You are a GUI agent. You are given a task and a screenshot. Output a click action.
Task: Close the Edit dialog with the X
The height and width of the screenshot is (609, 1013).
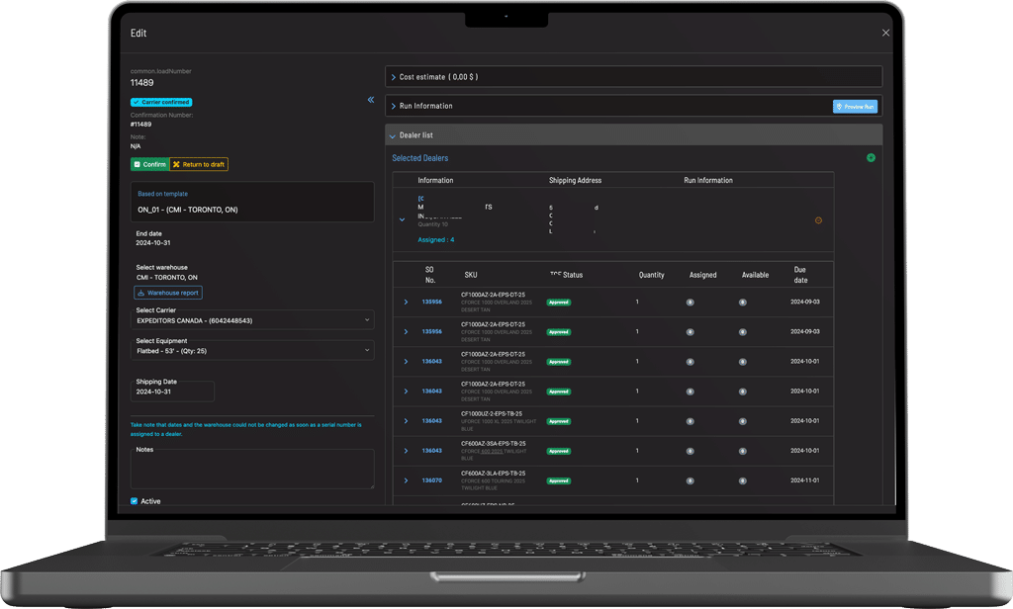tap(885, 33)
